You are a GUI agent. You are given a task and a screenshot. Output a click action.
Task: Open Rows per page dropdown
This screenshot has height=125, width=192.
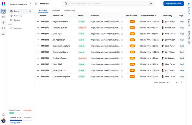169,83
